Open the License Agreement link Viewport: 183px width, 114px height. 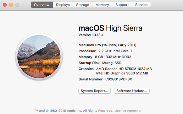129,111
